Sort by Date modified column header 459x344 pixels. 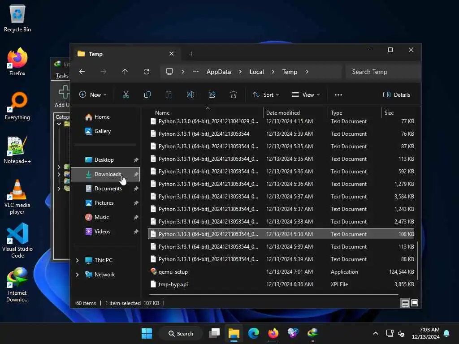click(295, 112)
